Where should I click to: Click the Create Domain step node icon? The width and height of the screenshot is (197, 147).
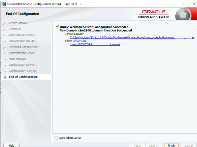pyautogui.click(x=5, y=23)
